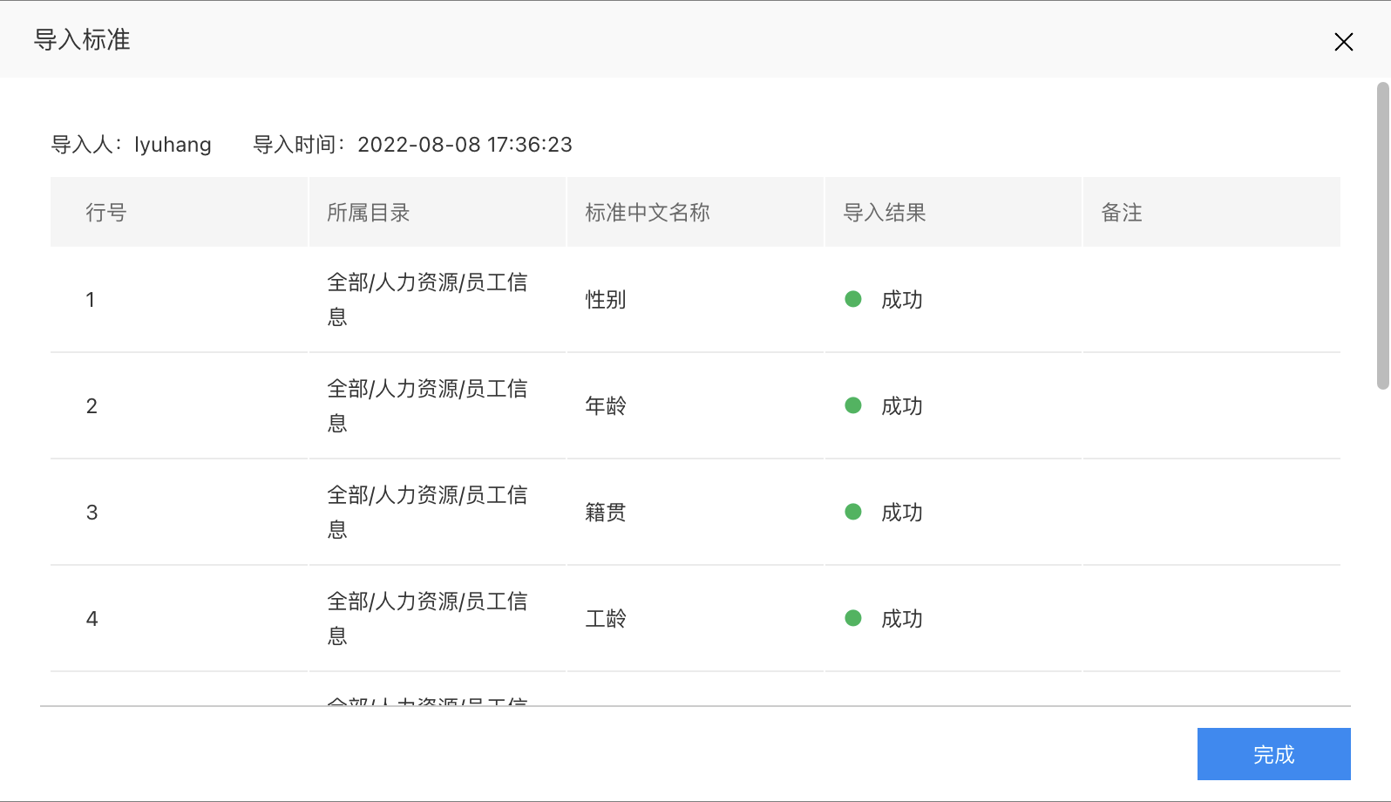
Task: Click the 导入标准 dialog title
Action: (82, 40)
